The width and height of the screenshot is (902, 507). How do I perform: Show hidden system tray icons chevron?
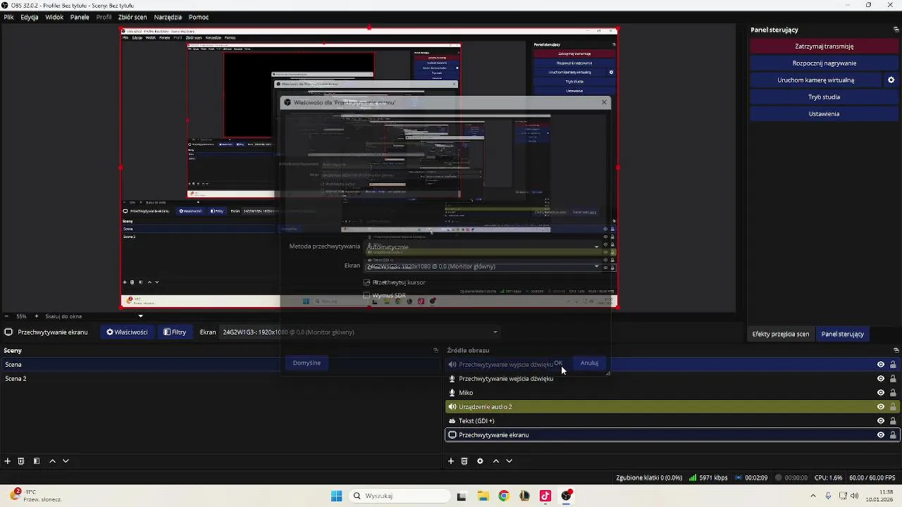(813, 496)
